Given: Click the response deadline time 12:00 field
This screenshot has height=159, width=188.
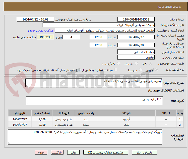Looking at the screenshot, I should [x=98, y=37].
